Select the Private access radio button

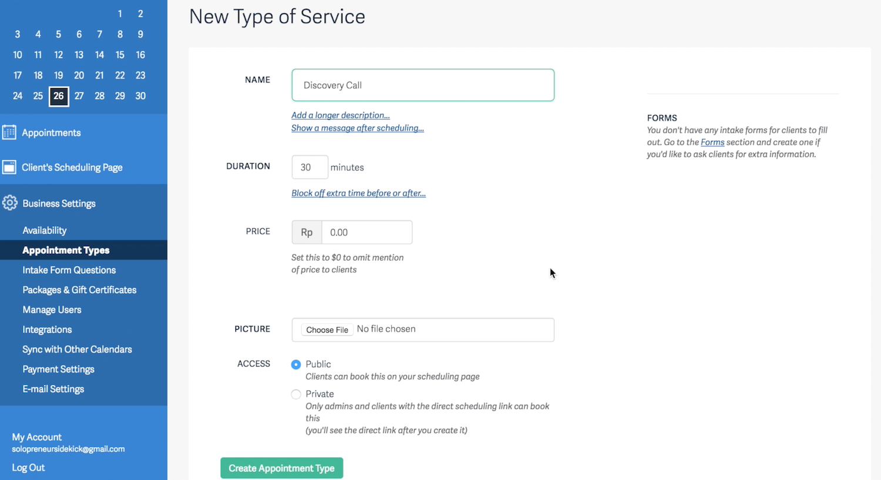pyautogui.click(x=296, y=394)
